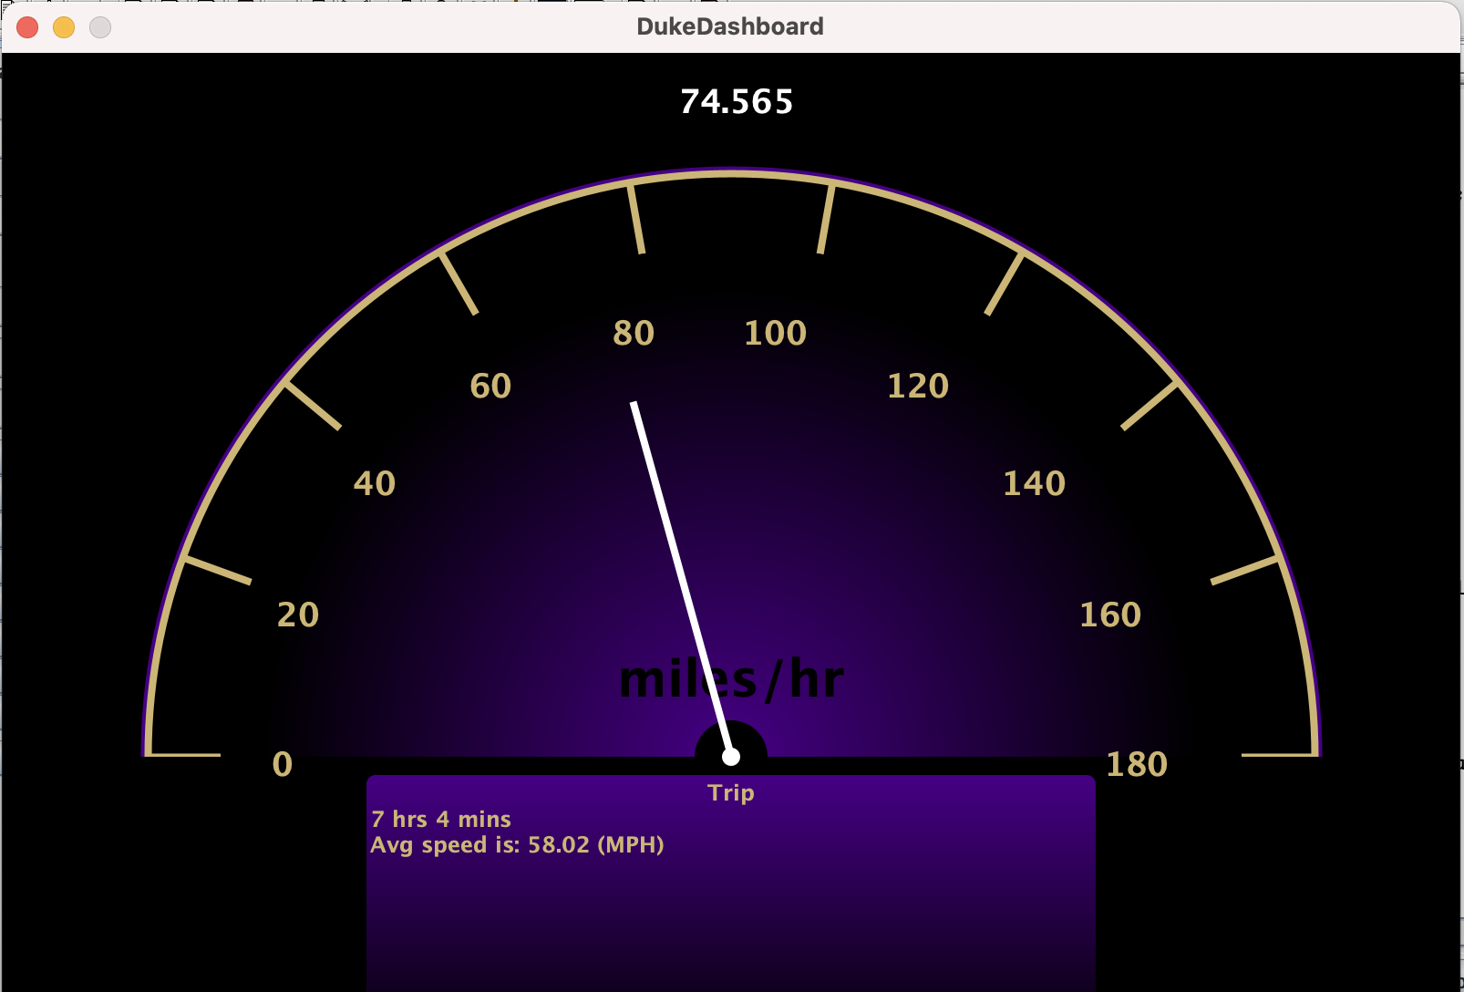Click the needle pivot hub dot

pyautogui.click(x=731, y=757)
